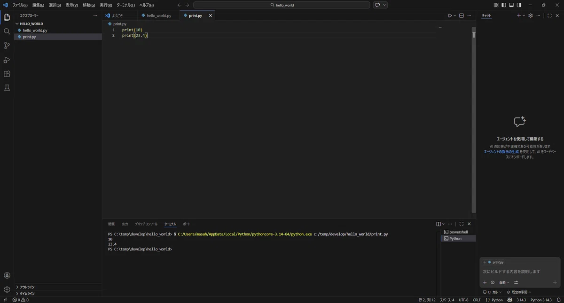
Task: Open the ファイル menu
Action: click(x=20, y=5)
